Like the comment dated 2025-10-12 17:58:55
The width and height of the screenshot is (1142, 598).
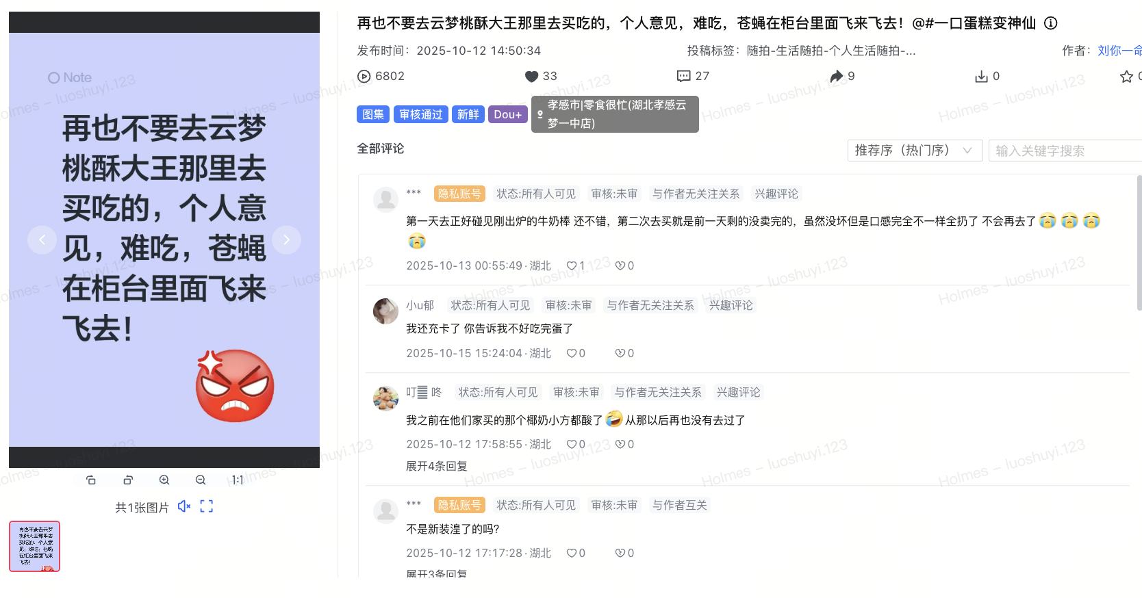click(572, 444)
